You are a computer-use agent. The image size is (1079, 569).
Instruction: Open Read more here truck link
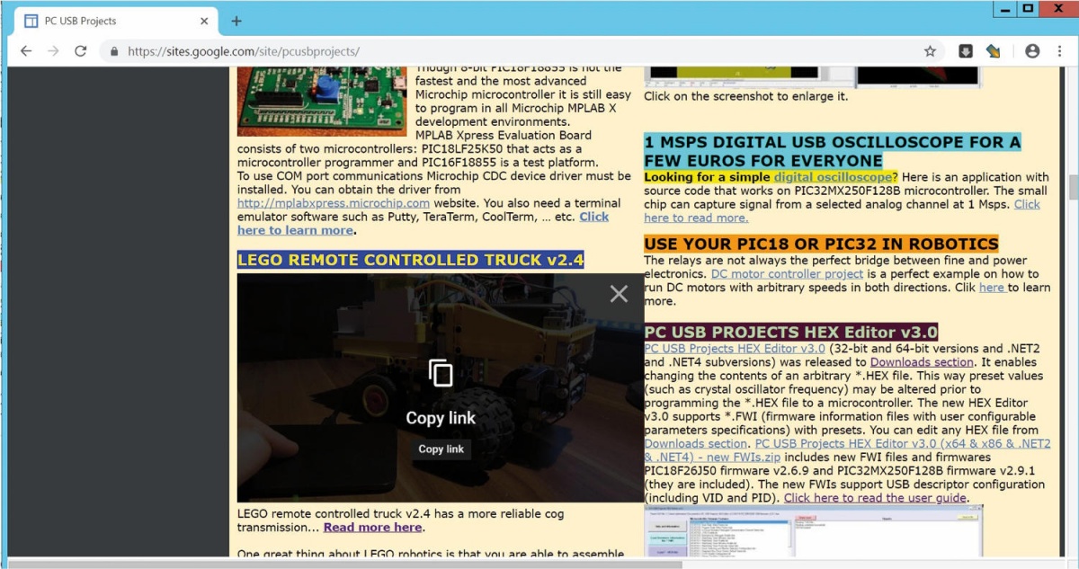point(372,527)
